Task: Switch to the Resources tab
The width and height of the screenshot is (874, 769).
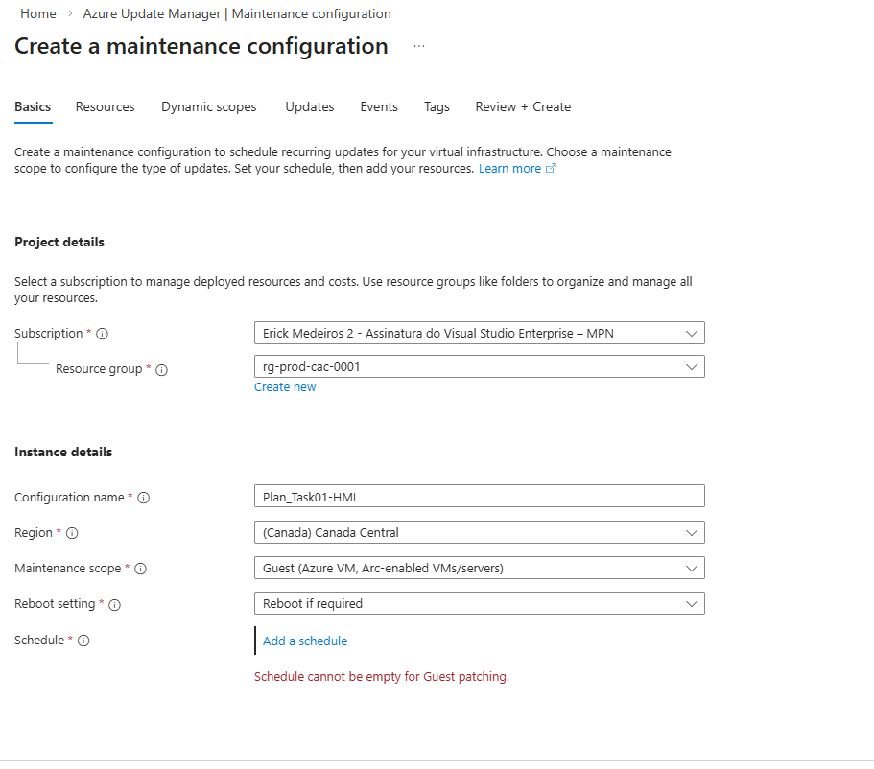Action: point(106,106)
